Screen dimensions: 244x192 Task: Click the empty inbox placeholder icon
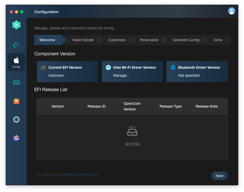[132, 131]
